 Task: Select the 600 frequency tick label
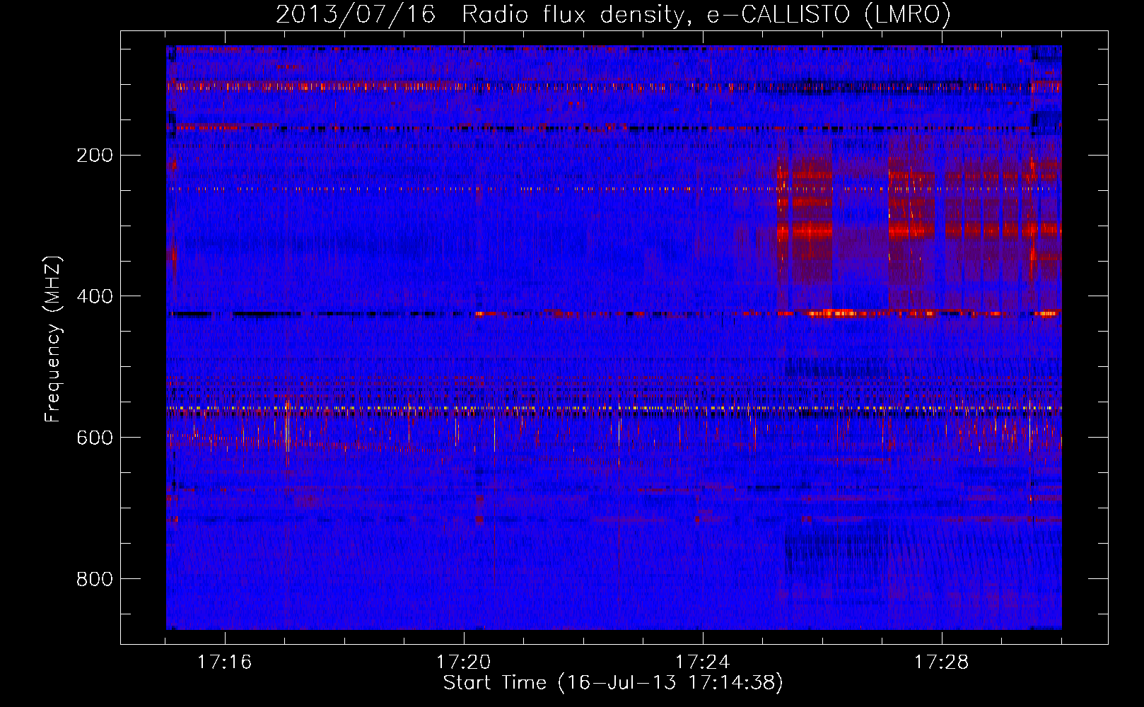(x=95, y=438)
